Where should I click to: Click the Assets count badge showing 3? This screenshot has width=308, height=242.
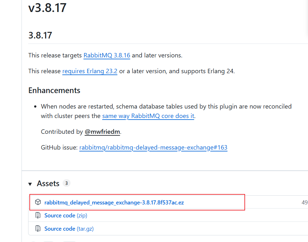tap(66, 183)
